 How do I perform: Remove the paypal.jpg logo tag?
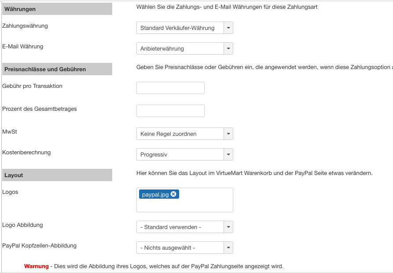(173, 194)
